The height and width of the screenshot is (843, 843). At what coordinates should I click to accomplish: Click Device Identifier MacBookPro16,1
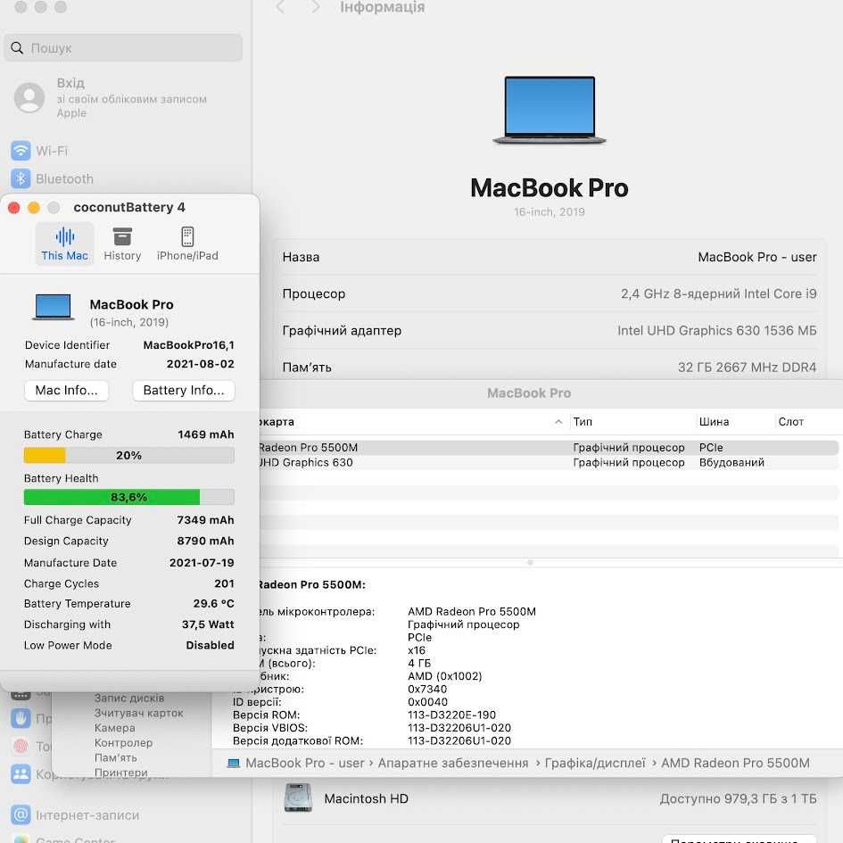(129, 345)
